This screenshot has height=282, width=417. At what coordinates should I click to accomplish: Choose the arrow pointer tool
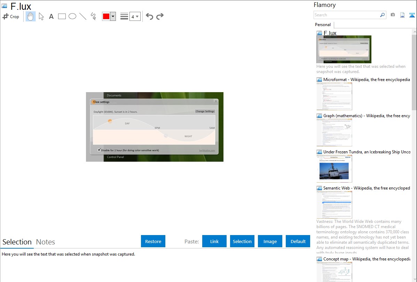click(41, 16)
